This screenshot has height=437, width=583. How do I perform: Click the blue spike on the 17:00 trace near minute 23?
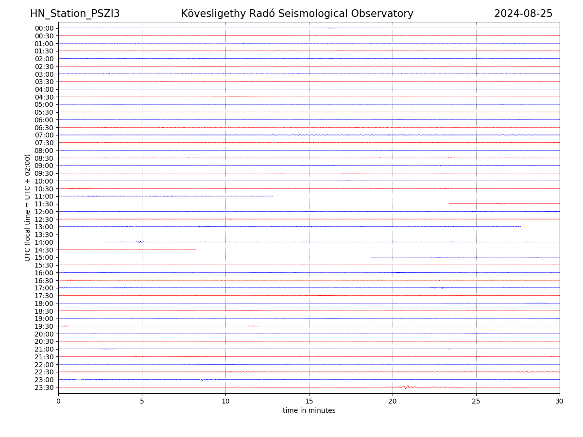[442, 287]
